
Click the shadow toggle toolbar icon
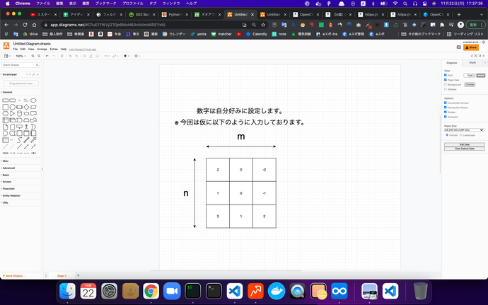(97, 56)
